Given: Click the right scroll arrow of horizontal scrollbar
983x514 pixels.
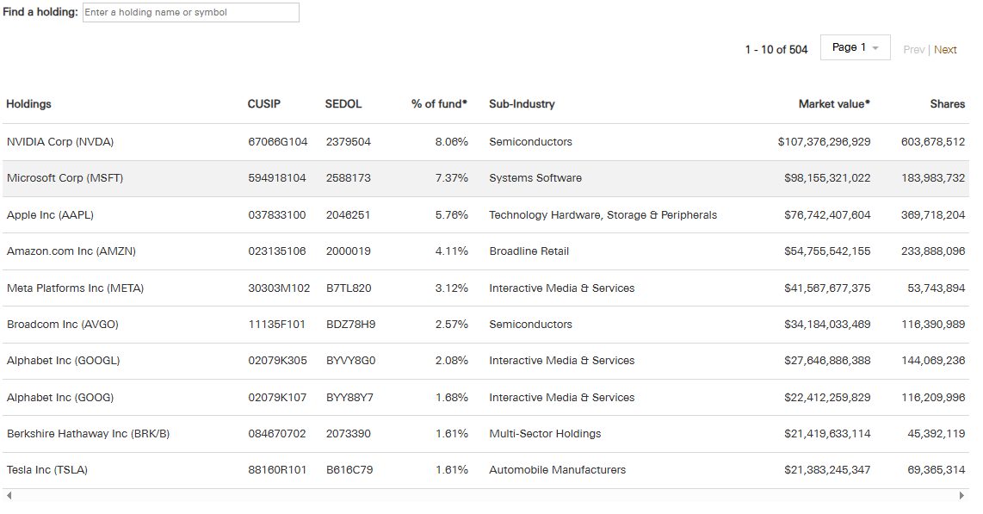Looking at the screenshot, I should 961,495.
